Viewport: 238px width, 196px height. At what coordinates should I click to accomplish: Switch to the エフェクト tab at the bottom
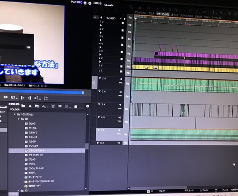13,194
